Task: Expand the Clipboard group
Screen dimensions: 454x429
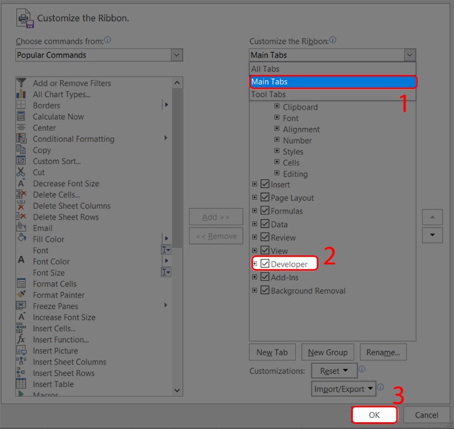Action: click(x=277, y=106)
